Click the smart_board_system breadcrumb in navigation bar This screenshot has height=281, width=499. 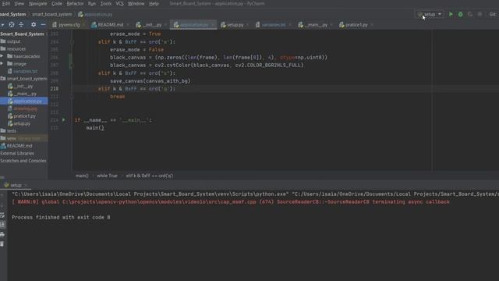52,14
